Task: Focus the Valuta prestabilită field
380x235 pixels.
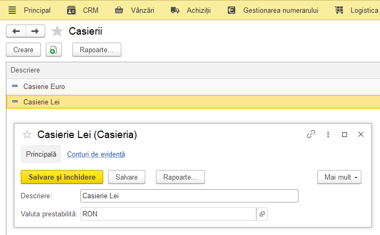Action: pyautogui.click(x=168, y=214)
